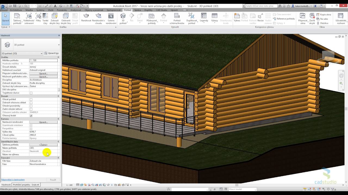This screenshot has height=195, width=348.
Task: Expand the Vybrat panel dropdown
Action: (5, 27)
